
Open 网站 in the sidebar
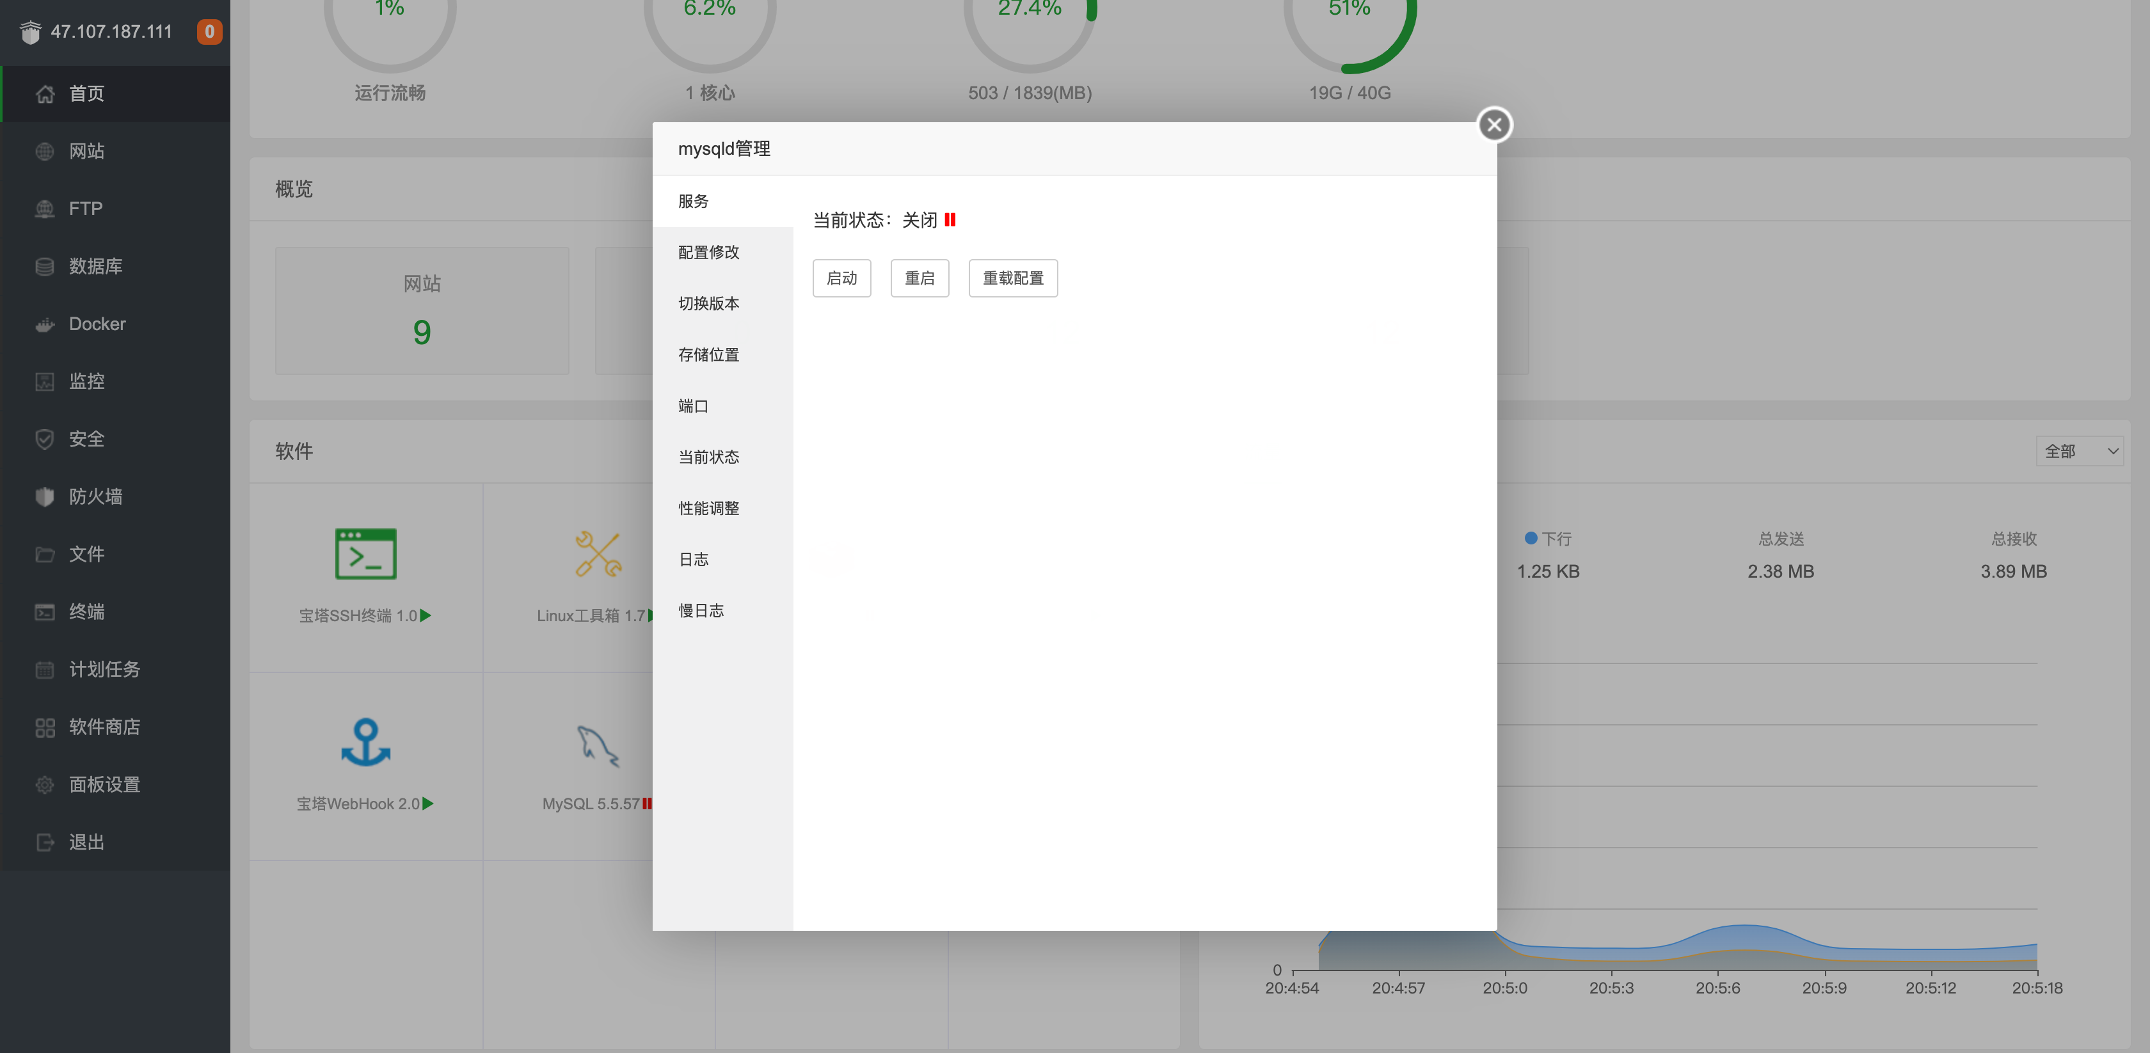(115, 151)
